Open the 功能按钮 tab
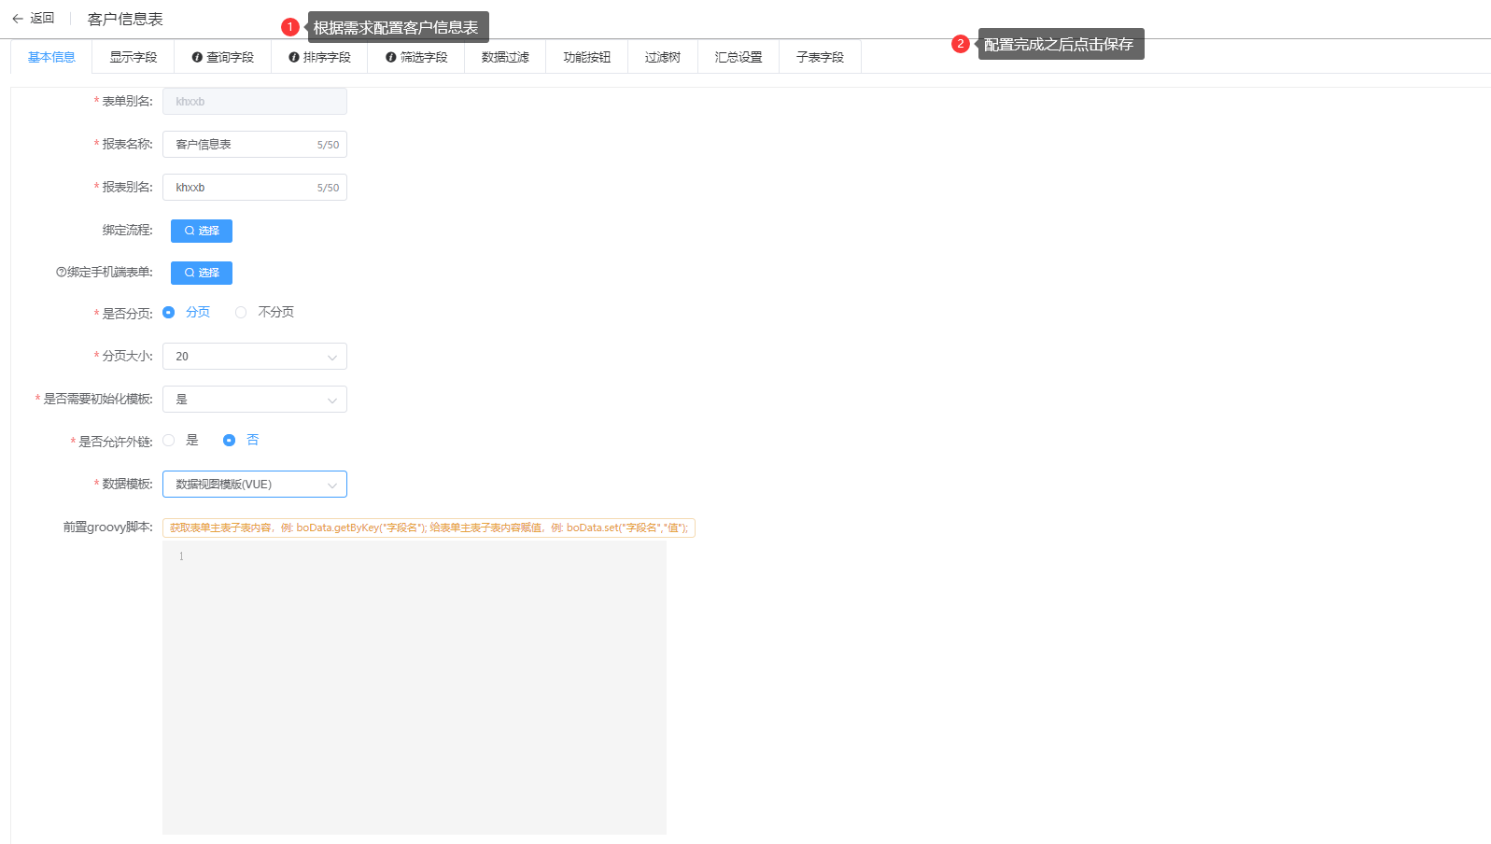The image size is (1491, 844). coord(587,57)
